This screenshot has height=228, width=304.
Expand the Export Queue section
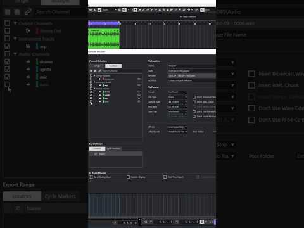click(91, 173)
